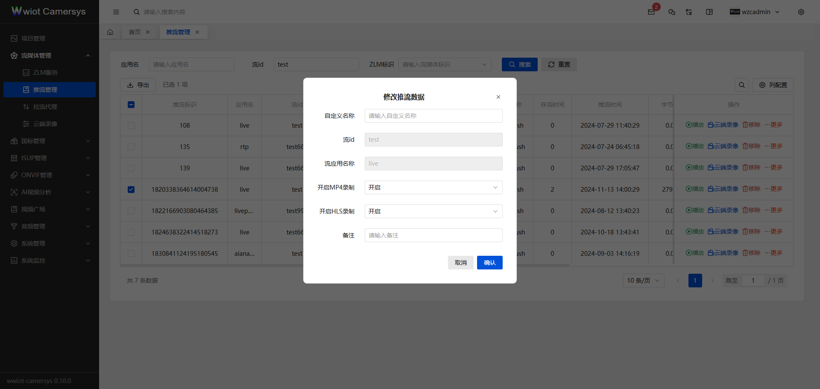This screenshot has width=820, height=389.
Task: Check the checkbox for stream 108
Action: pos(131,125)
